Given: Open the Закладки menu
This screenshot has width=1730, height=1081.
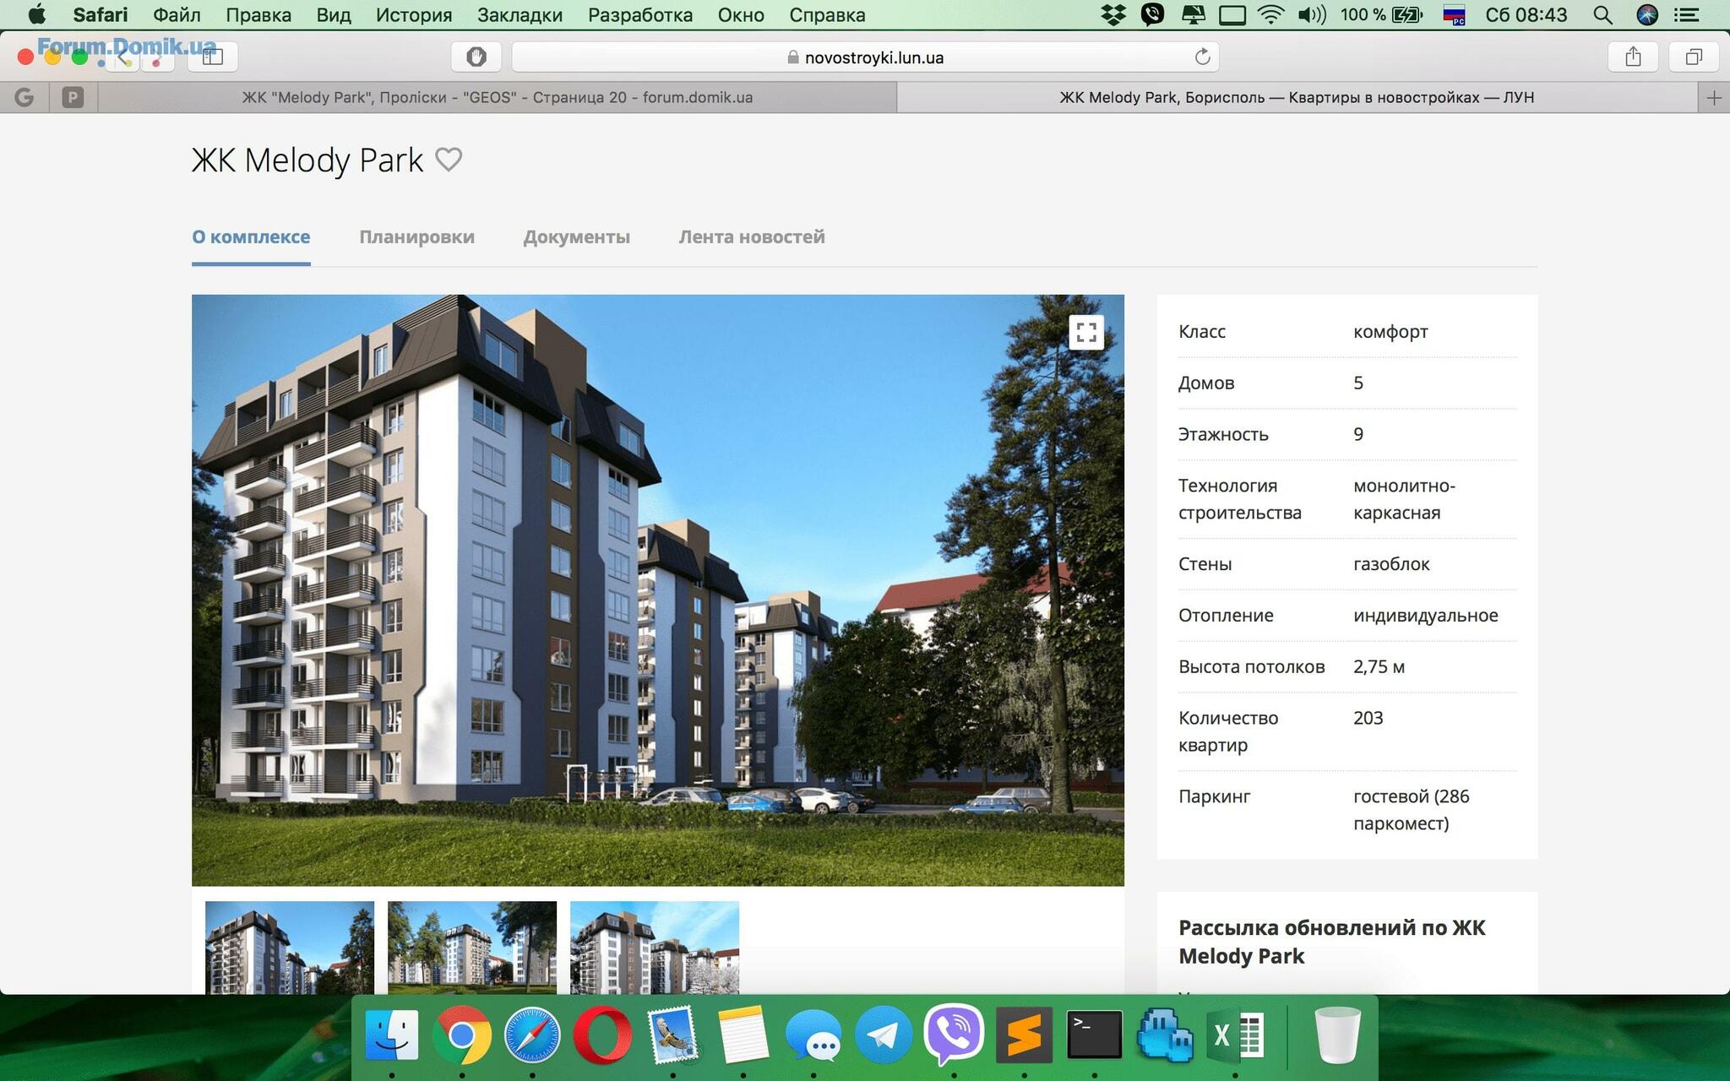Looking at the screenshot, I should coord(520,14).
